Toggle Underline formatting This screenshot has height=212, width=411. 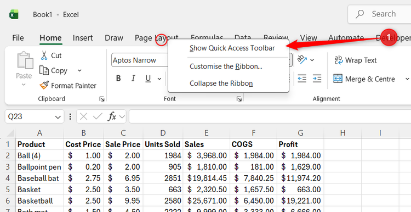(x=148, y=79)
